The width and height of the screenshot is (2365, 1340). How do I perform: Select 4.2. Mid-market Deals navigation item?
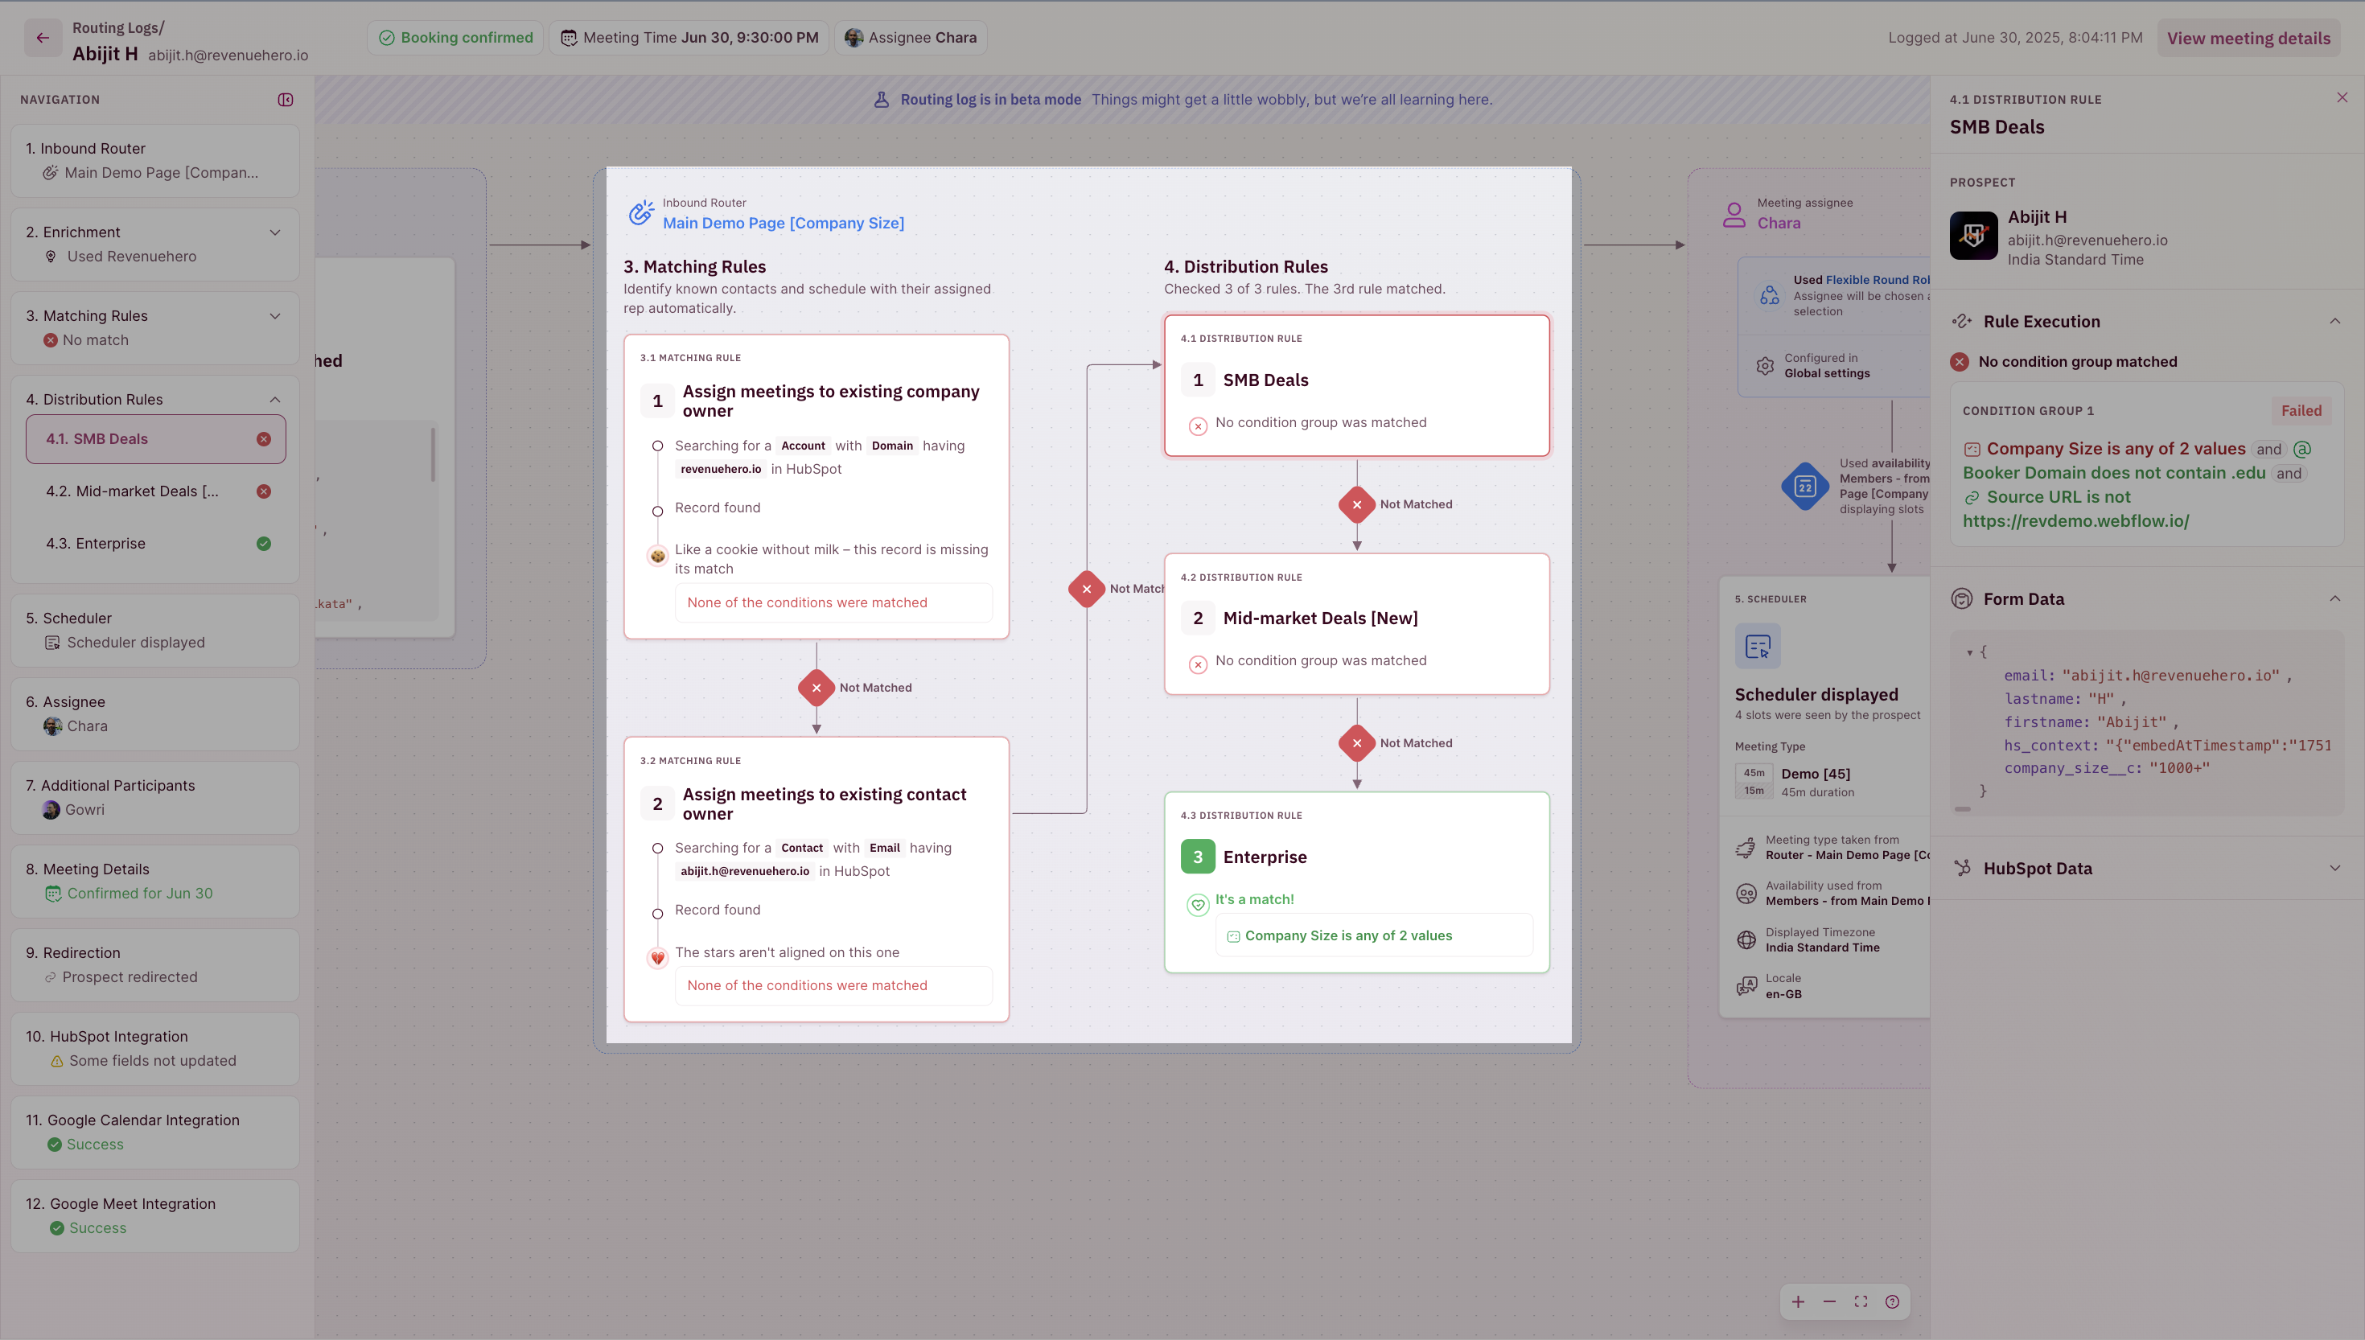(155, 491)
